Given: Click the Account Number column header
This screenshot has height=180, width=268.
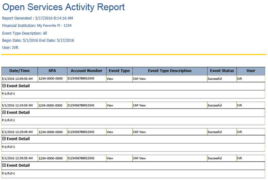Looking at the screenshot, I should 86,71.
